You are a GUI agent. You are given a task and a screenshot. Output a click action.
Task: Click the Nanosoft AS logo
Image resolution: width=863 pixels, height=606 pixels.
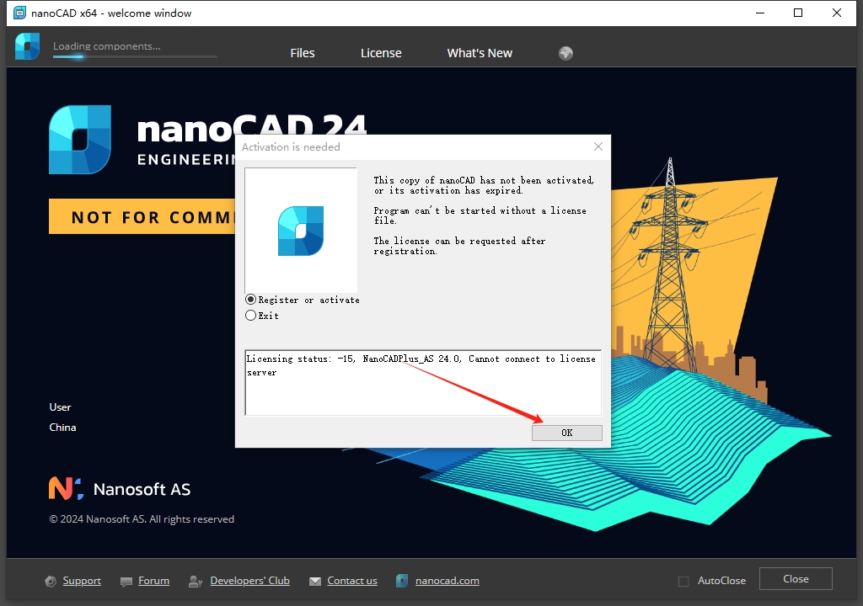[x=120, y=489]
